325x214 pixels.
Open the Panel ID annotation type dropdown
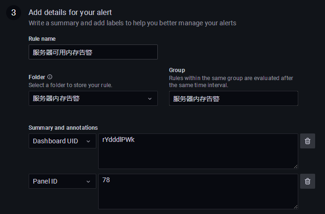click(x=62, y=181)
